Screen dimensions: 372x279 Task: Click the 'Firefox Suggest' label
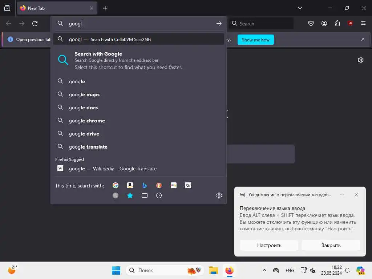click(x=70, y=159)
